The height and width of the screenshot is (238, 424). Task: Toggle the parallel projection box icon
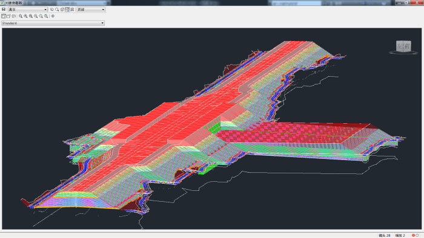(4, 16)
